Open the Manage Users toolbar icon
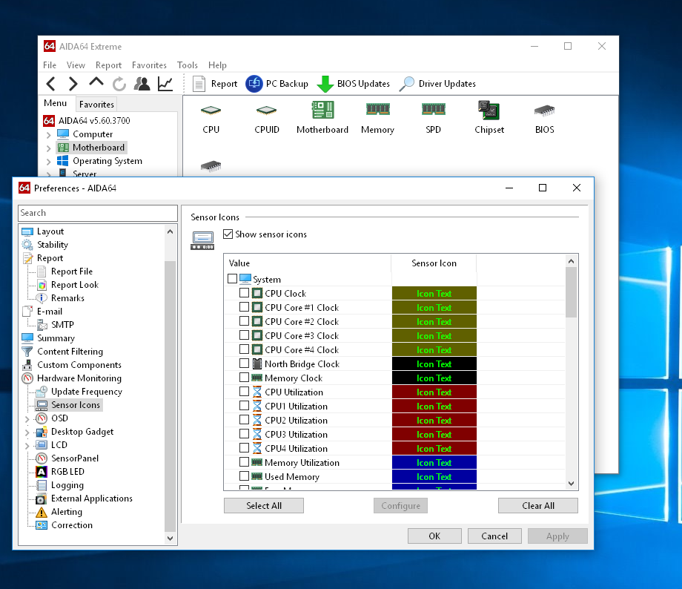 click(142, 84)
